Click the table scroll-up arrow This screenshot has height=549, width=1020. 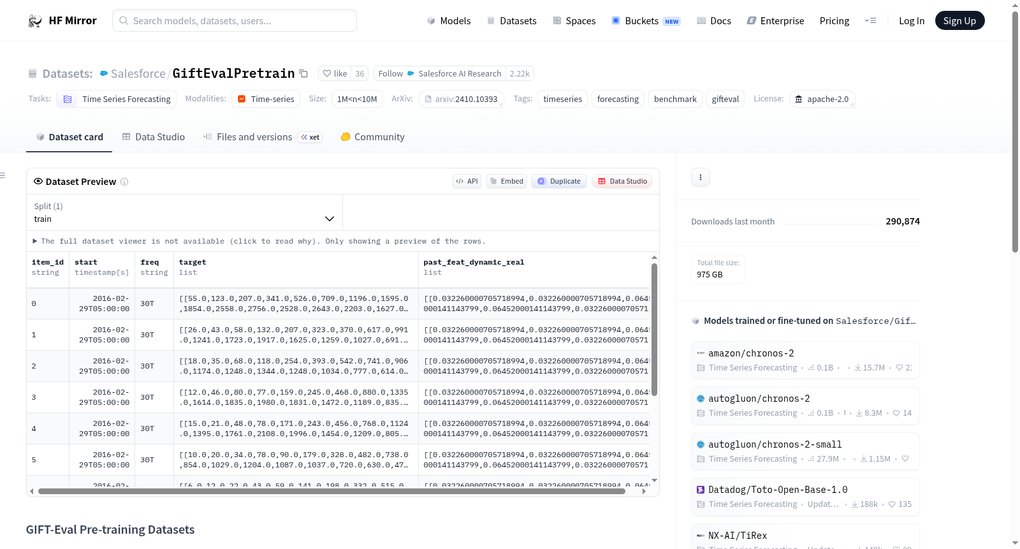(654, 258)
